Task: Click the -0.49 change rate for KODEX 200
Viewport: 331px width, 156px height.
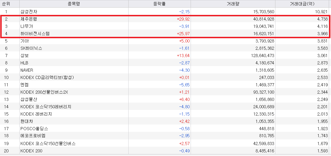Action: pyautogui.click(x=184, y=151)
